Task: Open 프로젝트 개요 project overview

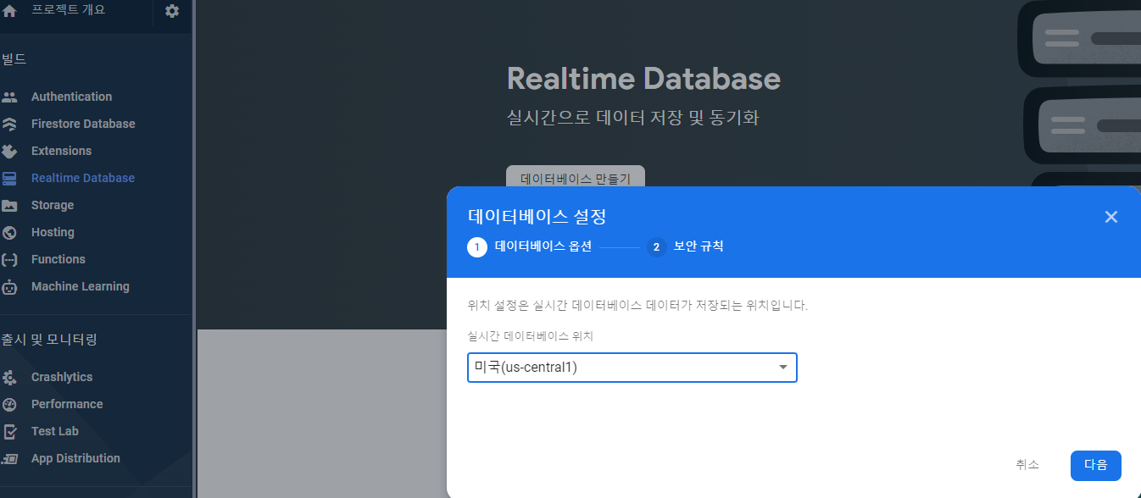Action: click(67, 10)
